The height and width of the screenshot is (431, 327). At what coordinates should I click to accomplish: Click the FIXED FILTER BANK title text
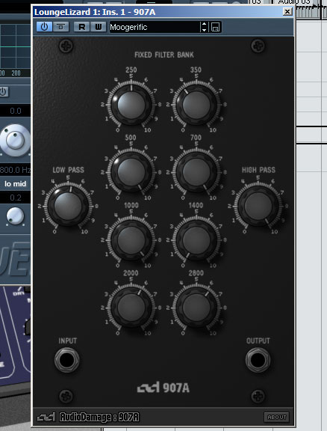(164, 55)
